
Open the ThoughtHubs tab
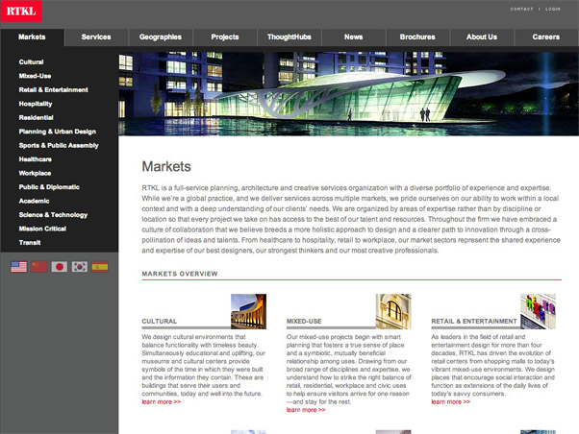[x=289, y=37]
